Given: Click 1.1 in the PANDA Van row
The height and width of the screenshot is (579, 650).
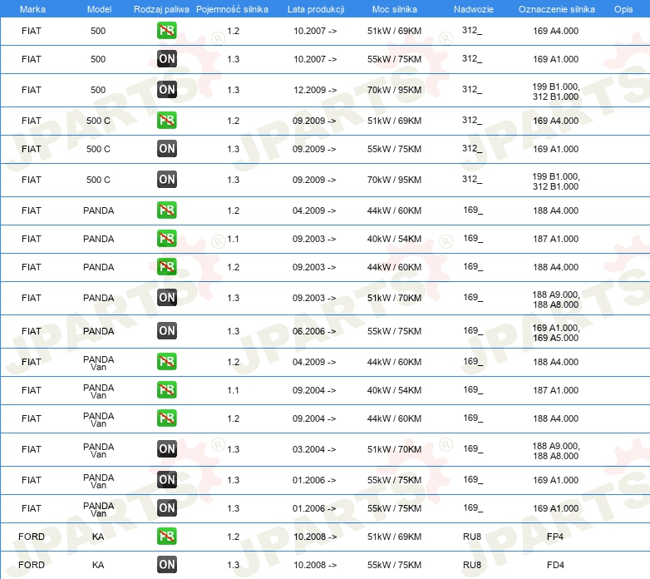Looking at the screenshot, I should [233, 390].
